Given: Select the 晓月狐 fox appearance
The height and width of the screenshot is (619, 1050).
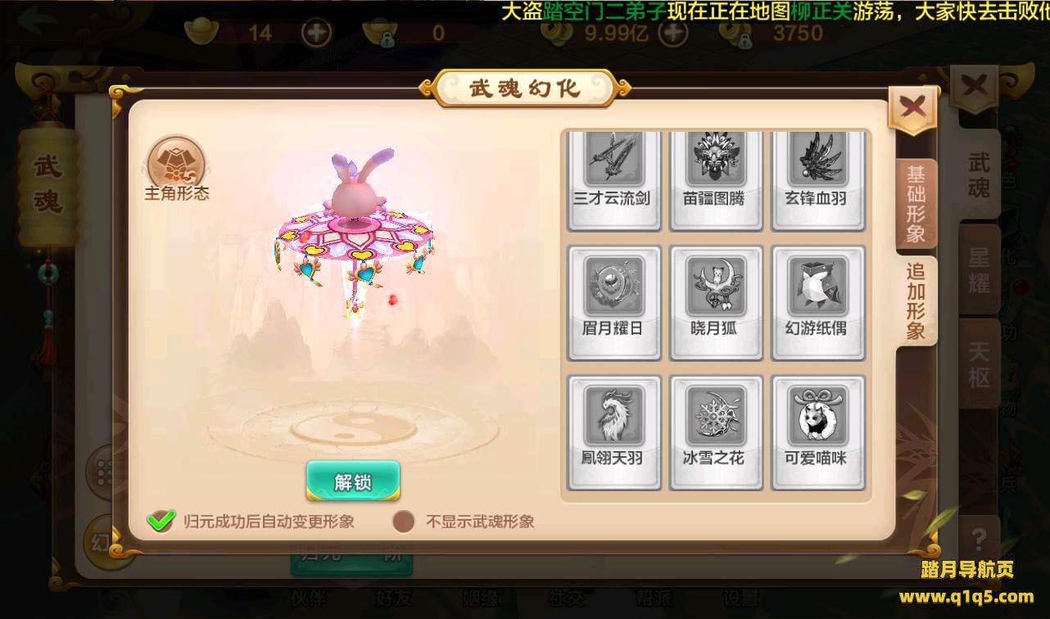Looking at the screenshot, I should coord(716,303).
